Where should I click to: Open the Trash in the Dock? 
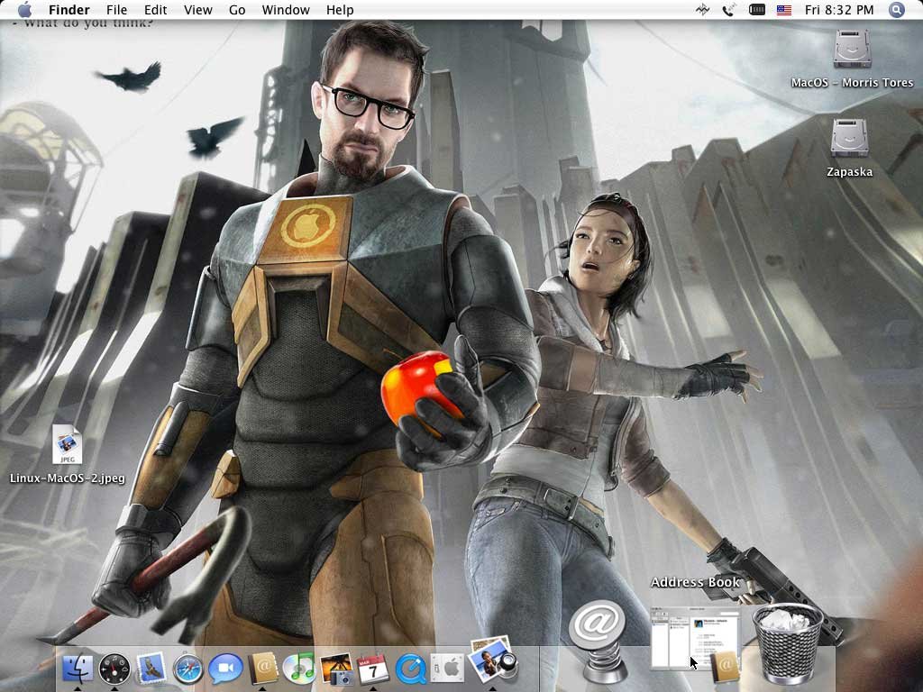pyautogui.click(x=788, y=643)
